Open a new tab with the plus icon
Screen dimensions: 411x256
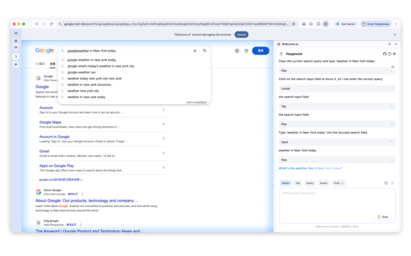[16, 64]
